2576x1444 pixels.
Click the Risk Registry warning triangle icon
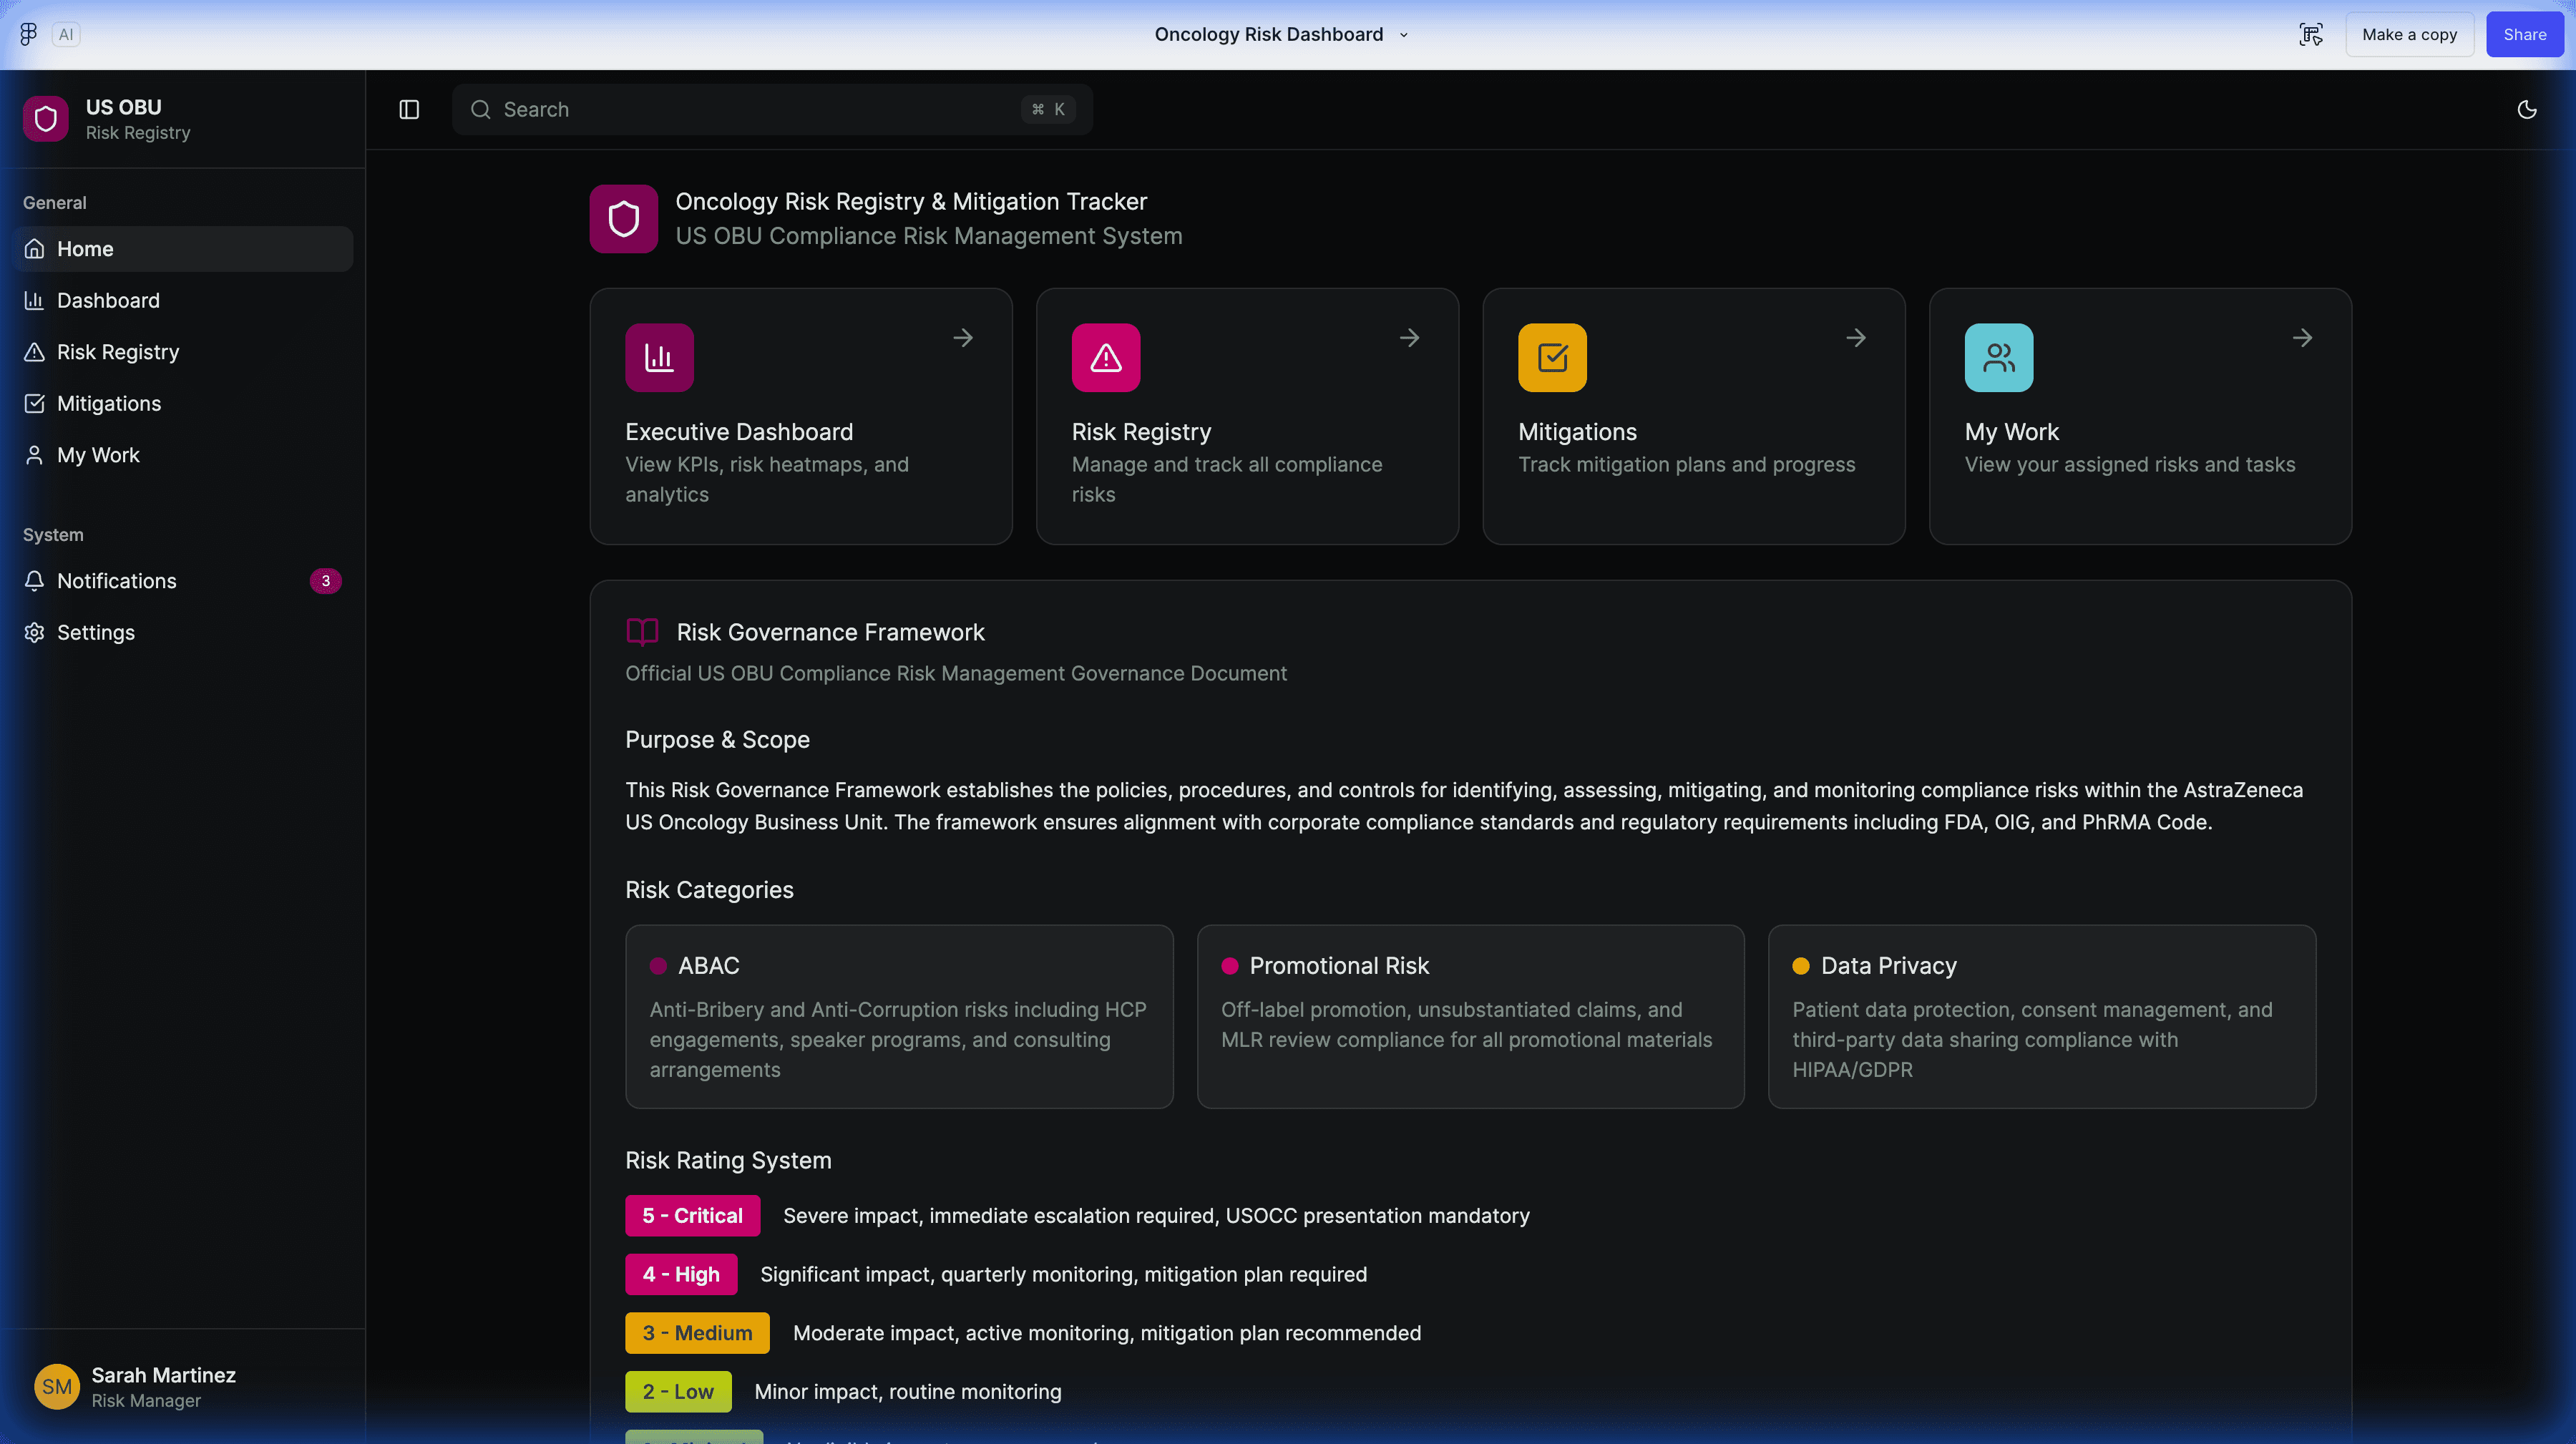coord(1105,357)
